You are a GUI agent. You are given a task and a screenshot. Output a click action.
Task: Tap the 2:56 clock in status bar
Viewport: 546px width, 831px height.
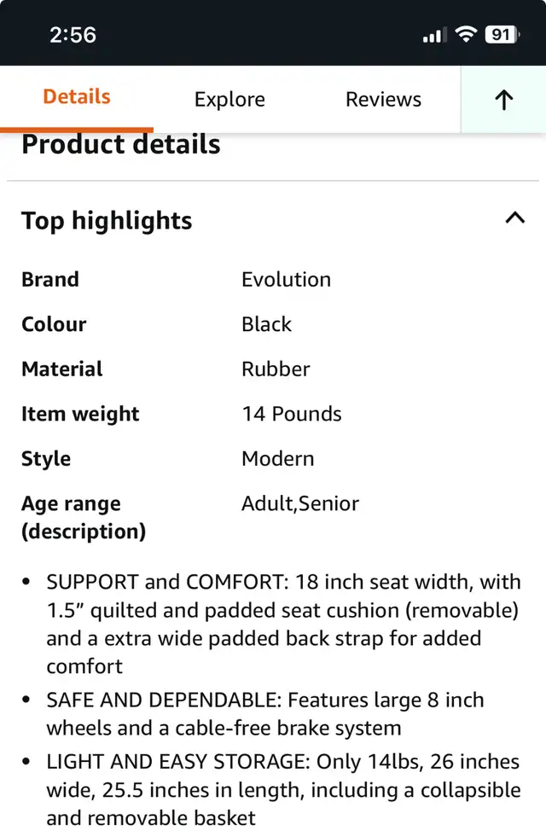(x=73, y=35)
